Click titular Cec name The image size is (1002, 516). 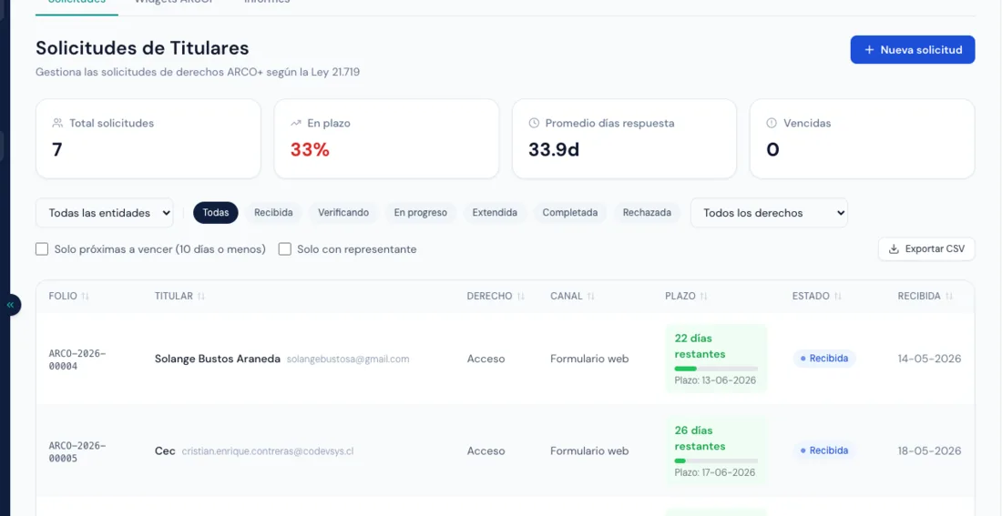(165, 450)
